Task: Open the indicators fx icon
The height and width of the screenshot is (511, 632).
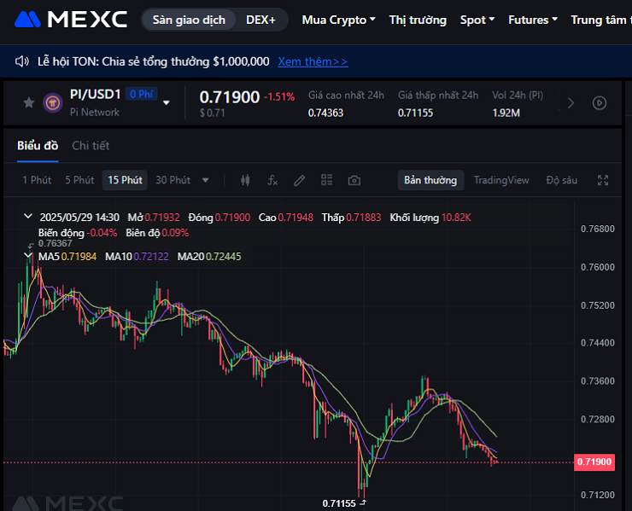Action: [272, 180]
